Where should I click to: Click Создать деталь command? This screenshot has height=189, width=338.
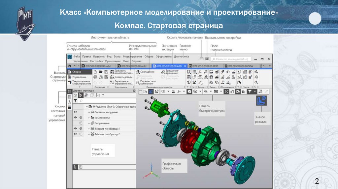tap(121, 77)
